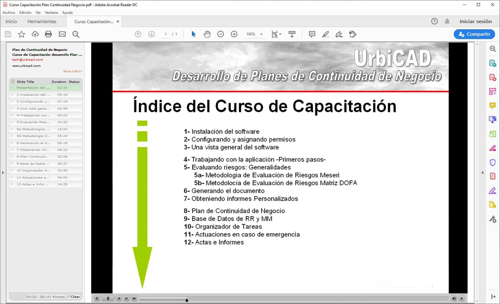Click the Compartir button
Screen dimensions: 500x304
click(x=474, y=34)
